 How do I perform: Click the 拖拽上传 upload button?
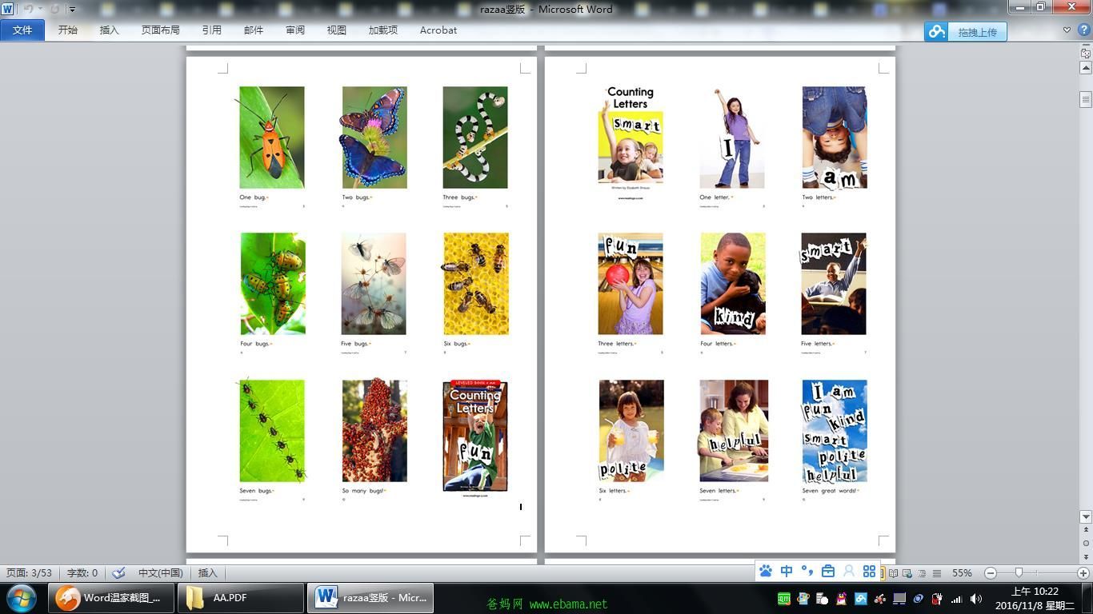[x=978, y=32]
